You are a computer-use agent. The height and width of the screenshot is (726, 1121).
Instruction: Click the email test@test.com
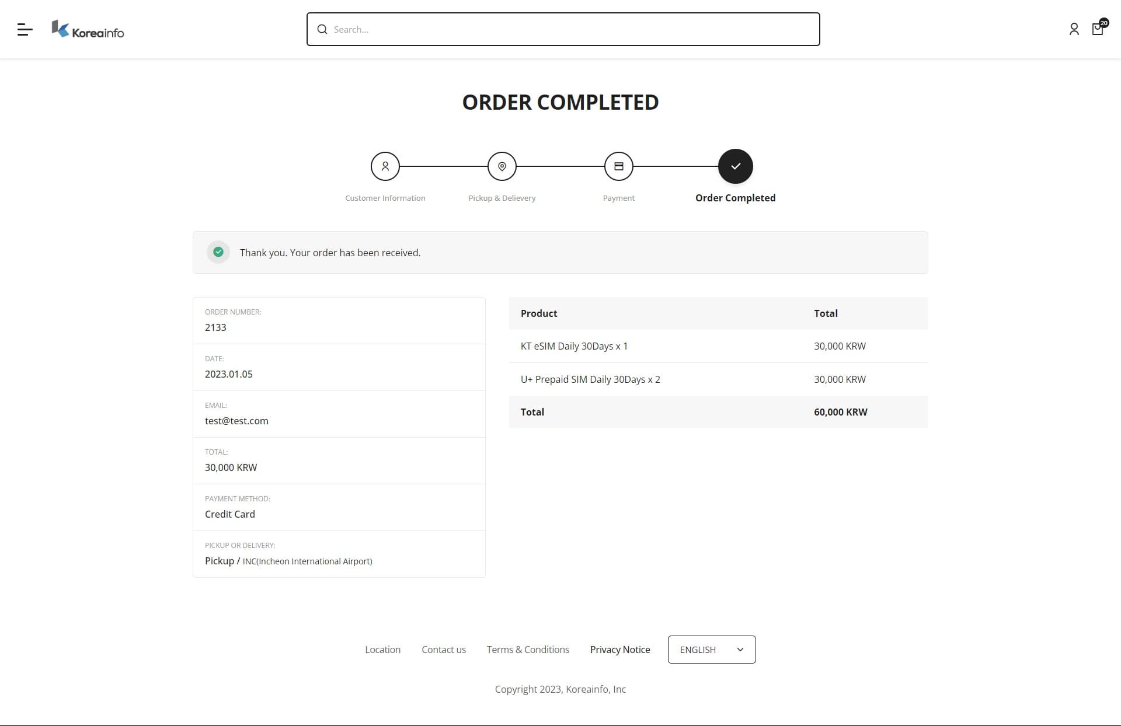click(x=236, y=421)
